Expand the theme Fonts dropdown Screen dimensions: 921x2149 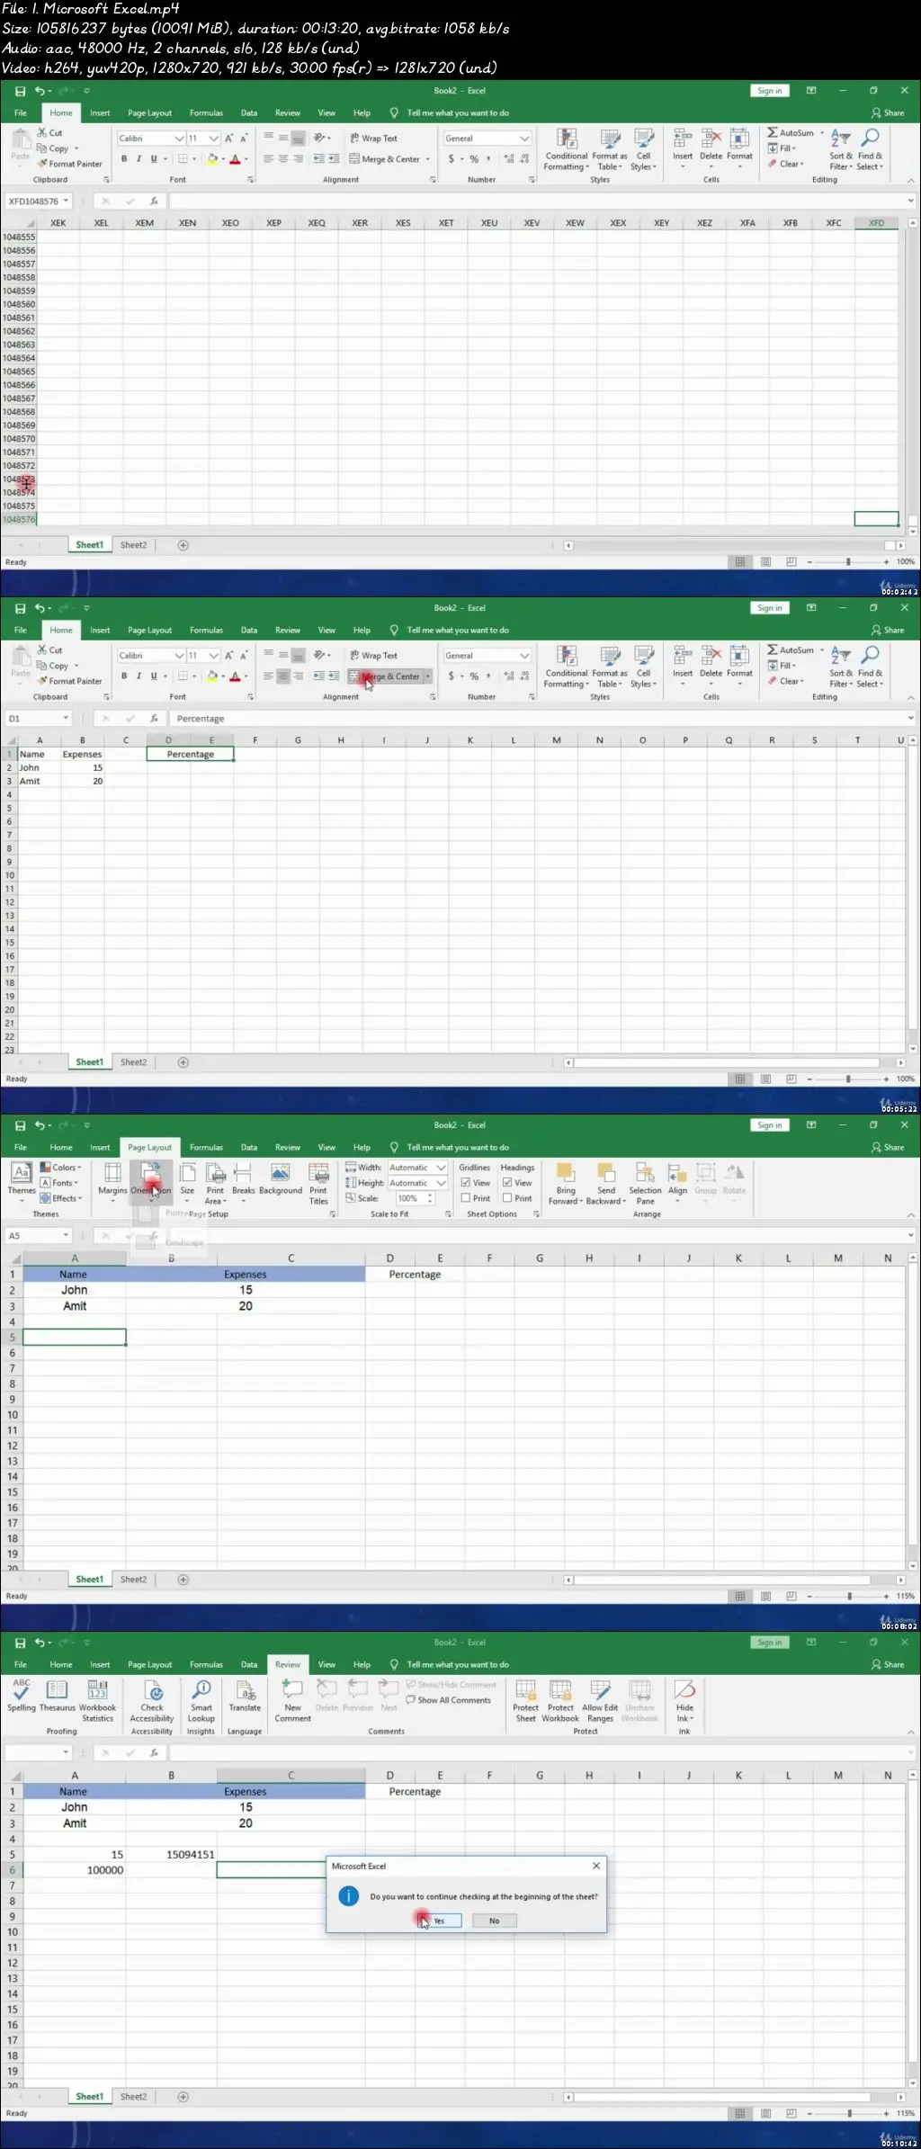(x=59, y=1183)
